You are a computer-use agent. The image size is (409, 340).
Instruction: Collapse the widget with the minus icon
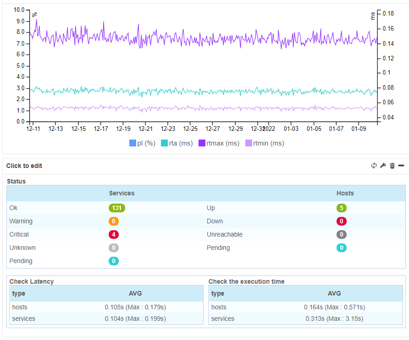coord(401,166)
